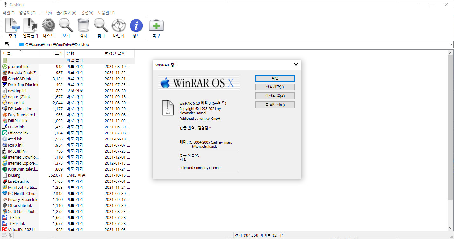Screen dimensions: 454x239
Task: Select Benvista PhotoZ... row
Action: [67, 72]
